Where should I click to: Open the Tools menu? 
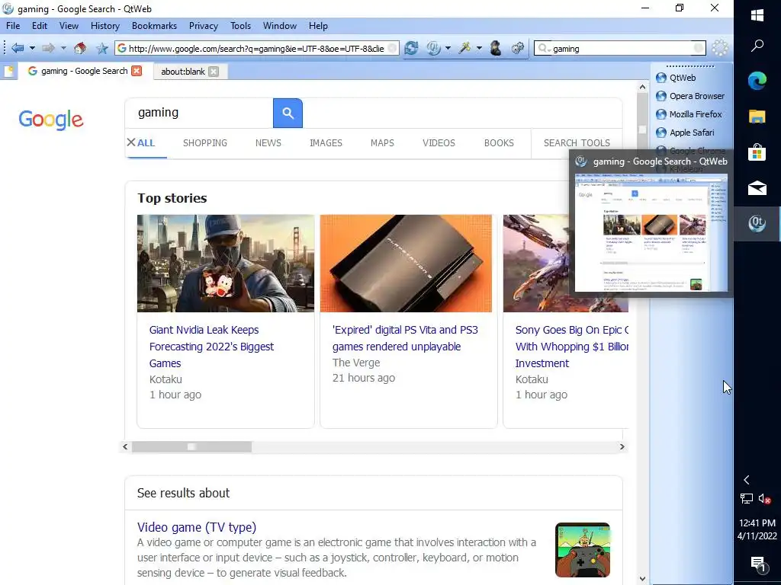[x=240, y=26]
